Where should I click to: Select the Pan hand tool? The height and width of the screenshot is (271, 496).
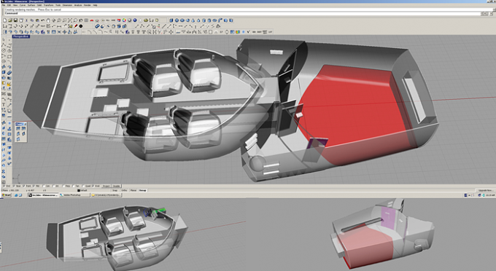pos(48,20)
